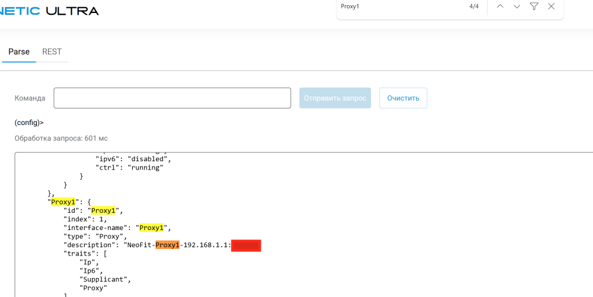Image resolution: width=593 pixels, height=297 pixels.
Task: Click the orange highlighted Proxy1 in description
Action: pos(167,245)
